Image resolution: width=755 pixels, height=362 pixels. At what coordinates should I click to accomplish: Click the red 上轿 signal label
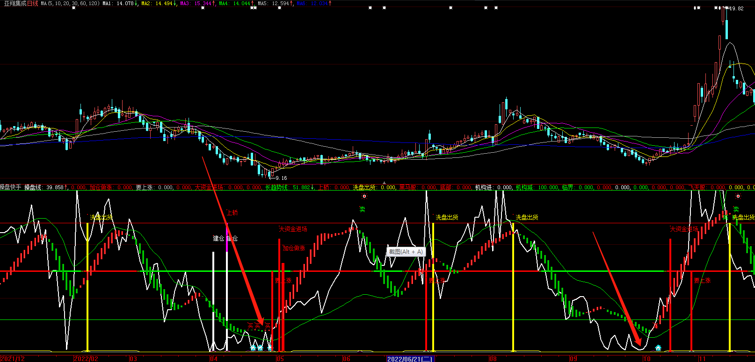point(232,213)
